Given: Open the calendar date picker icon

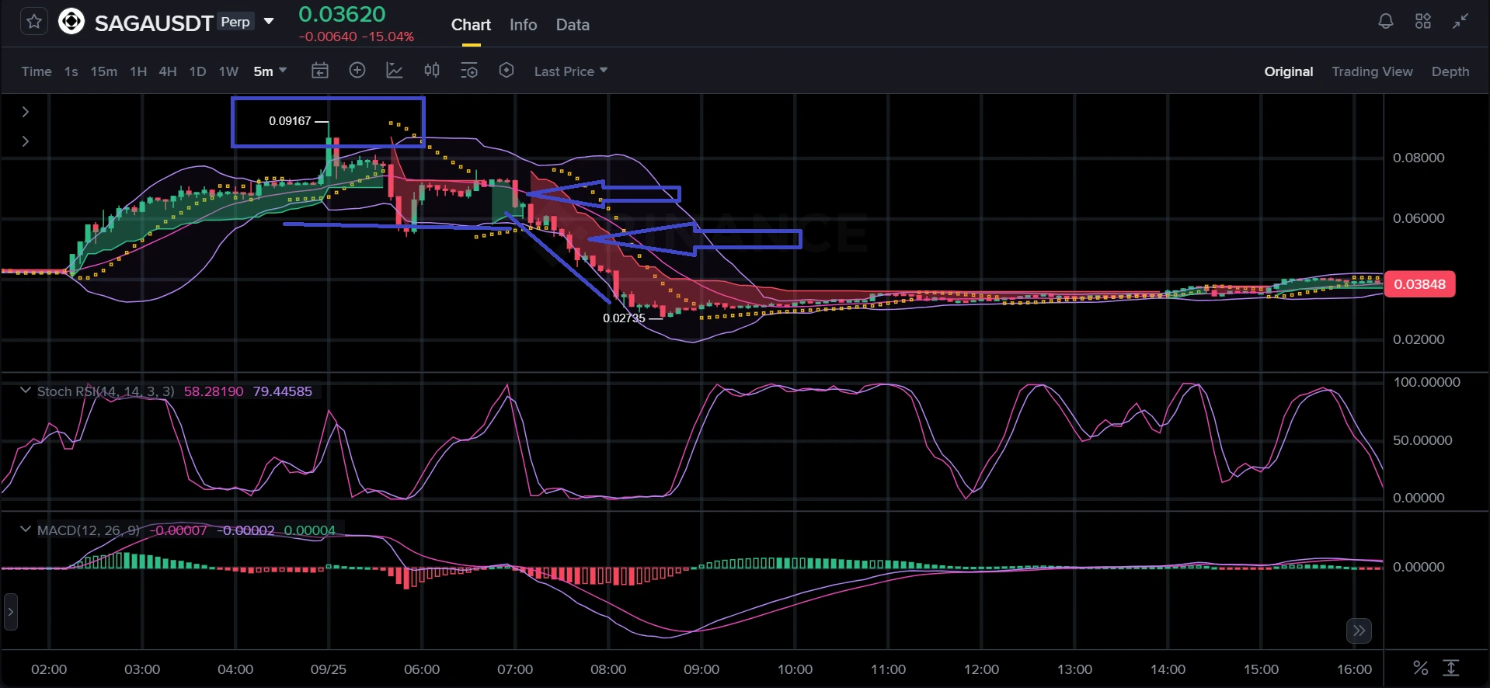Looking at the screenshot, I should 320,71.
